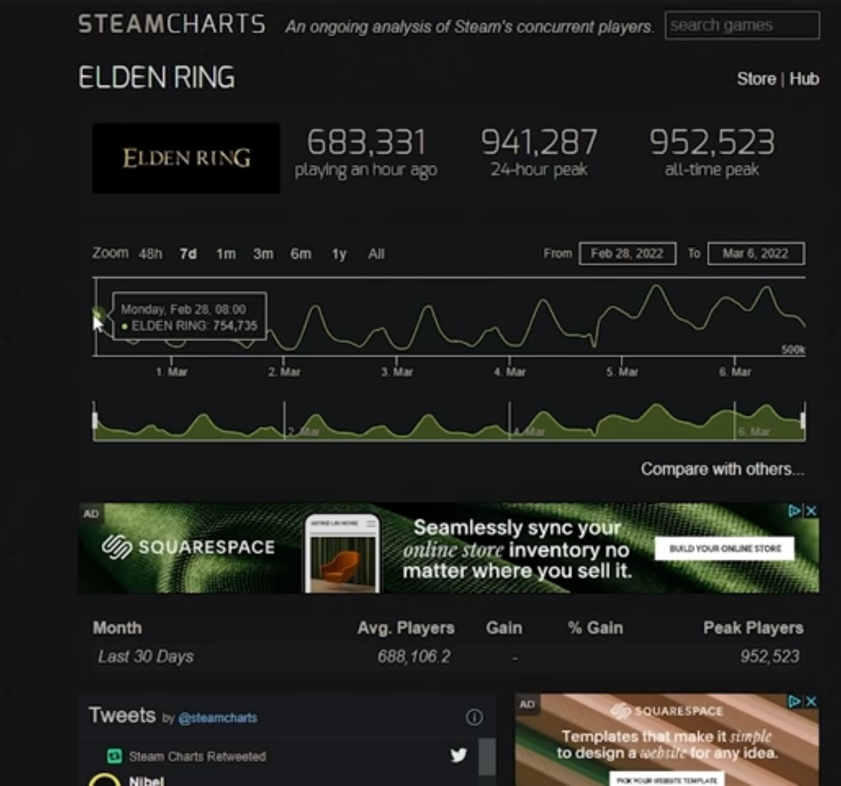Set chart zoom to 3m
This screenshot has height=786, width=841.
tap(263, 254)
